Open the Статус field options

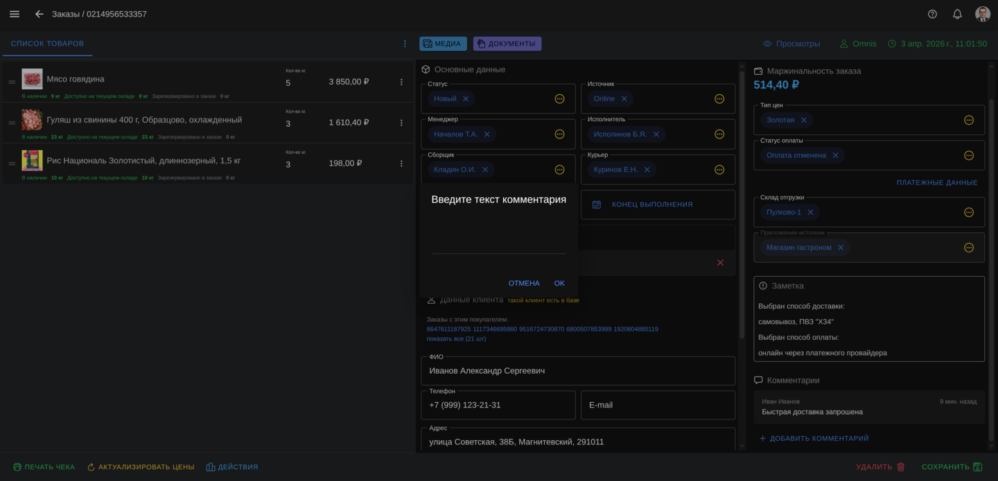coord(559,99)
